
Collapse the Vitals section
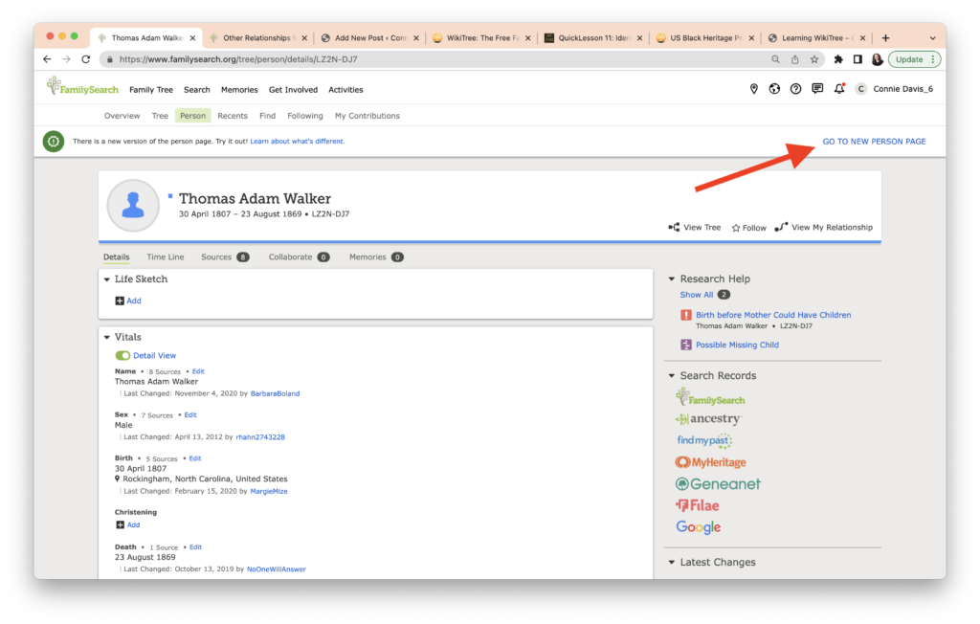pos(107,337)
